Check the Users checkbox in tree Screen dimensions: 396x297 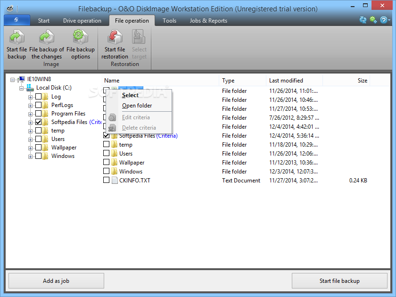(38, 139)
